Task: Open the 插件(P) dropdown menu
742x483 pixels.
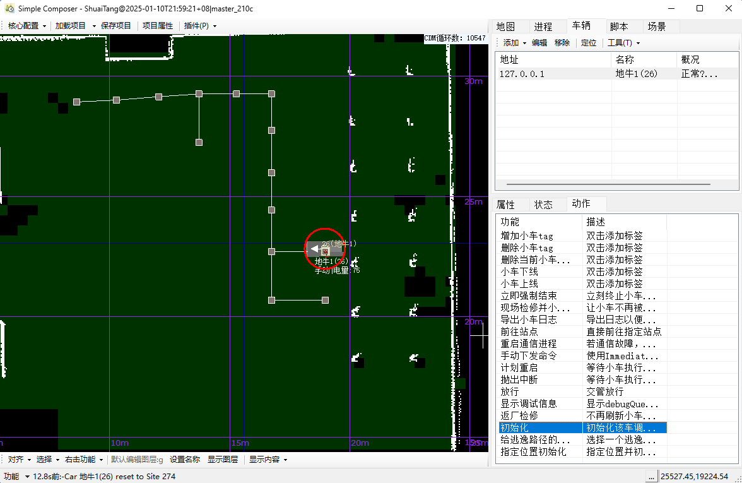Action: click(200, 26)
